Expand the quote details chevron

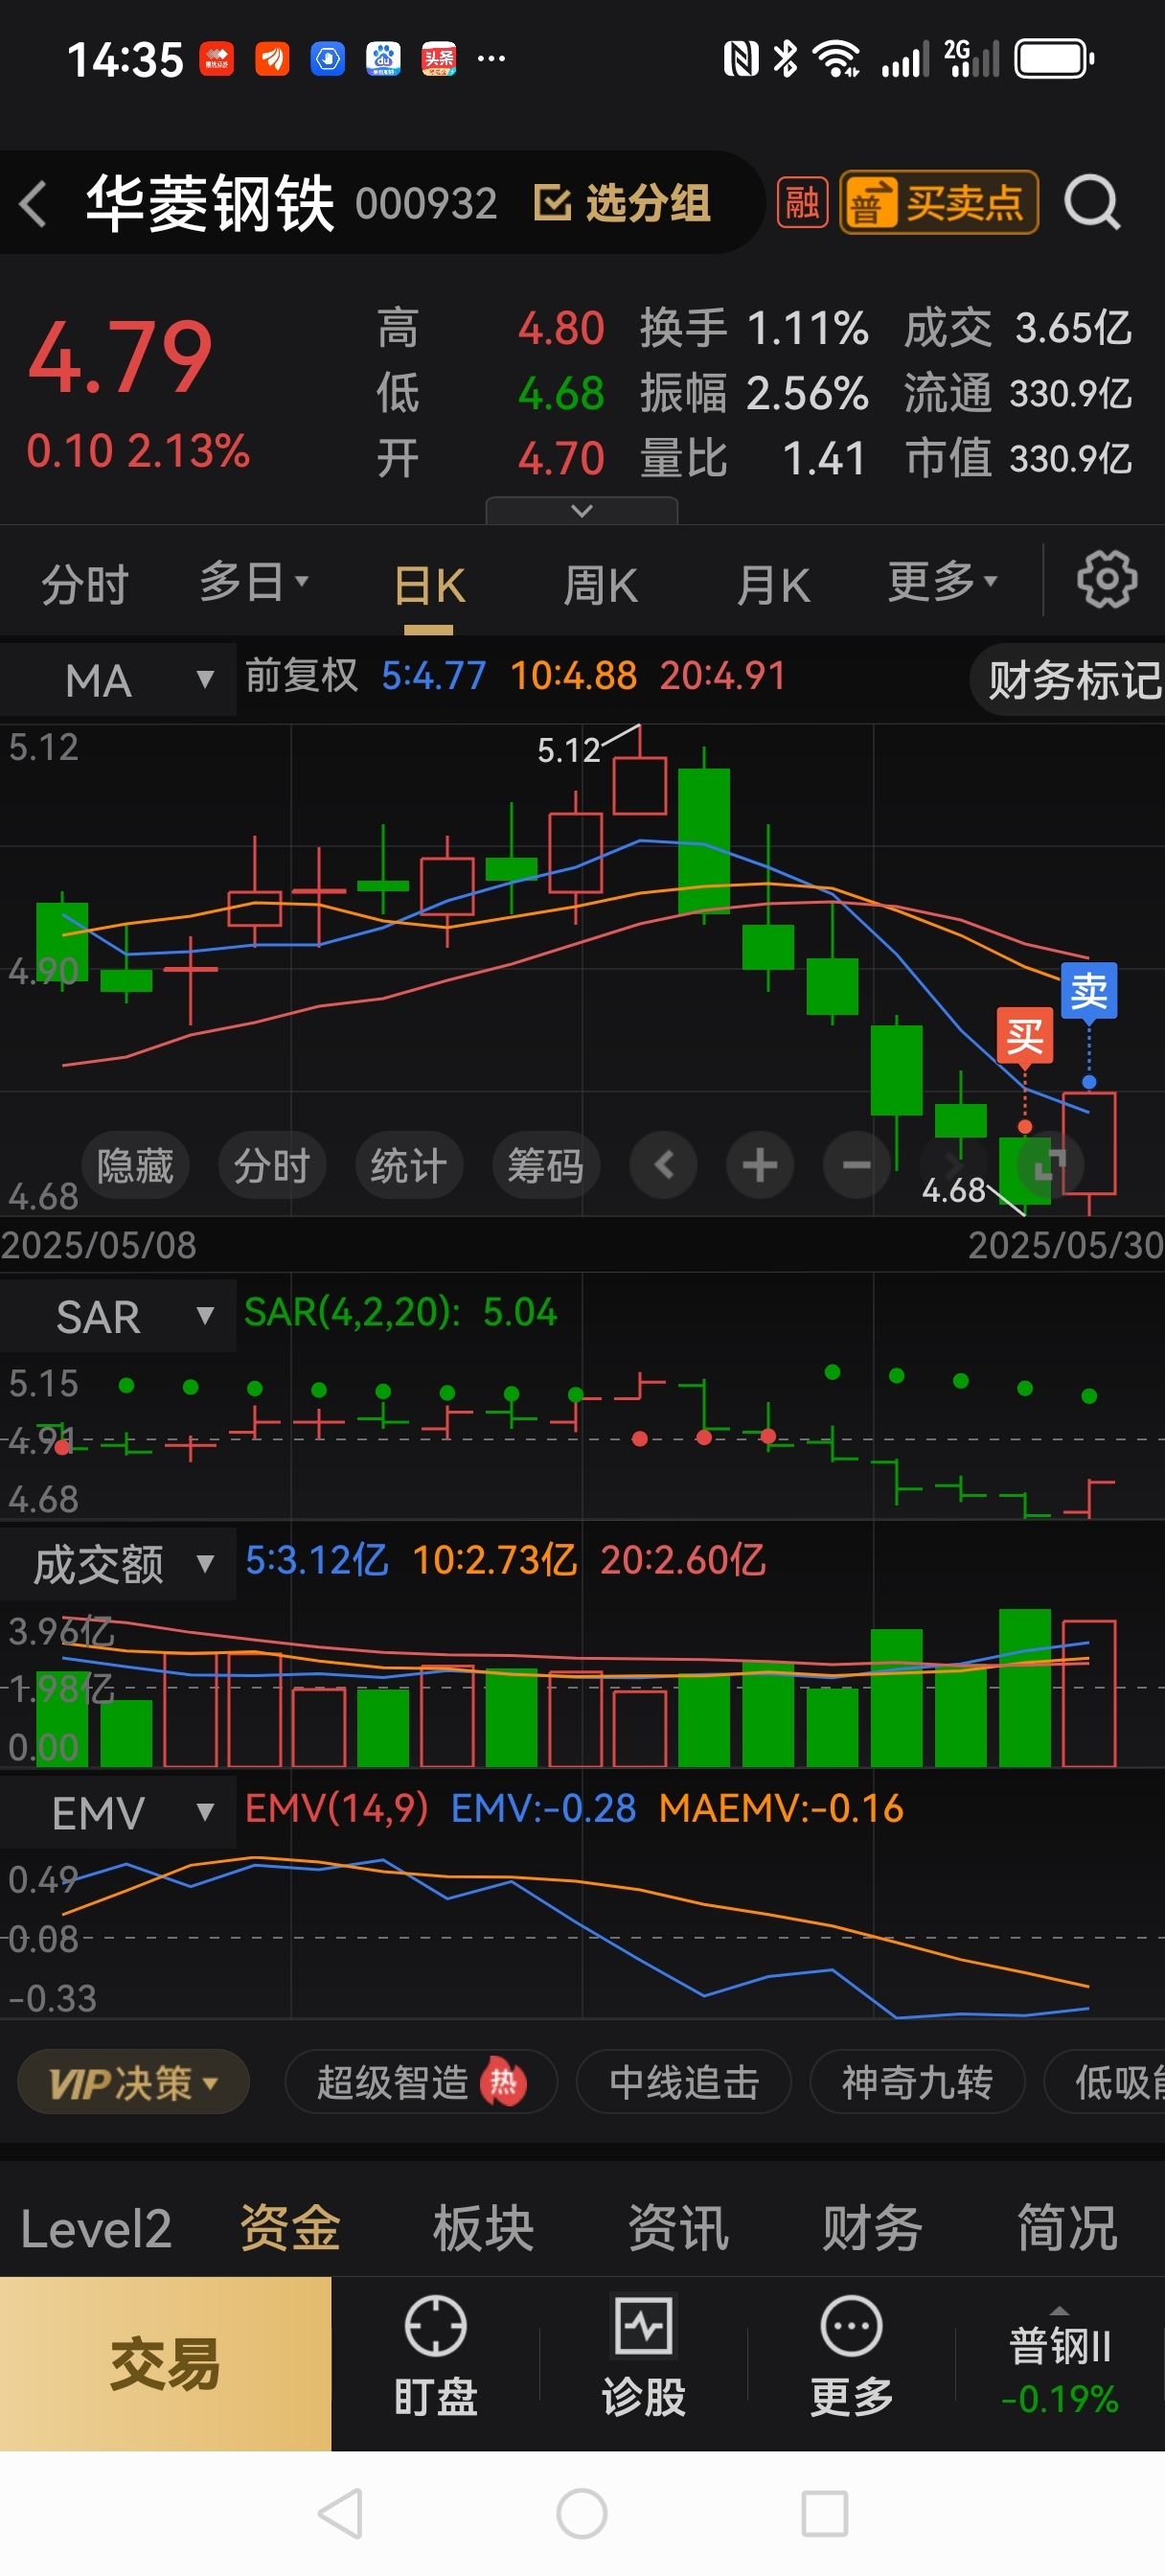point(582,511)
